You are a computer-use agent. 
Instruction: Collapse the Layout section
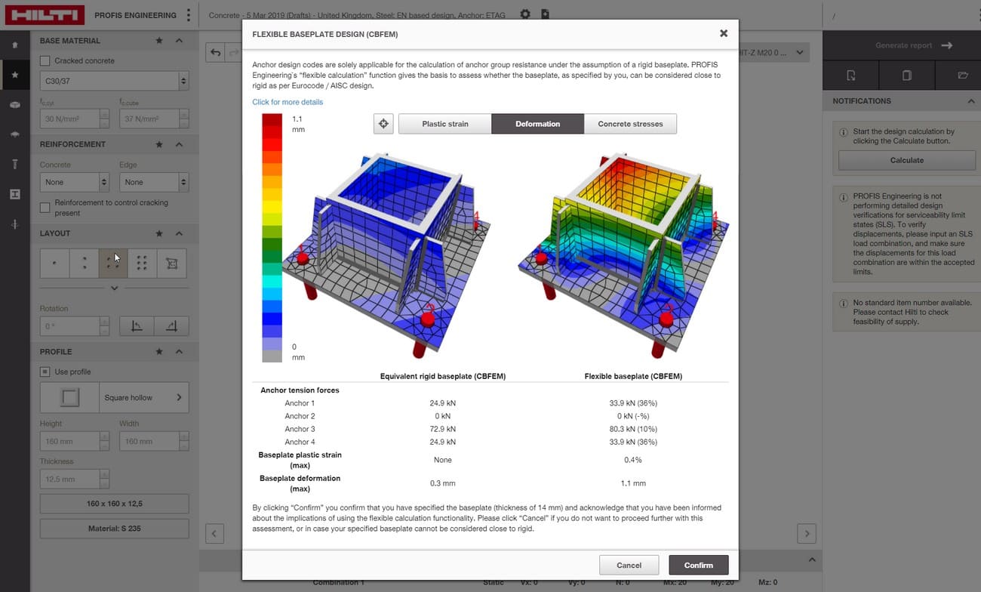coord(179,233)
